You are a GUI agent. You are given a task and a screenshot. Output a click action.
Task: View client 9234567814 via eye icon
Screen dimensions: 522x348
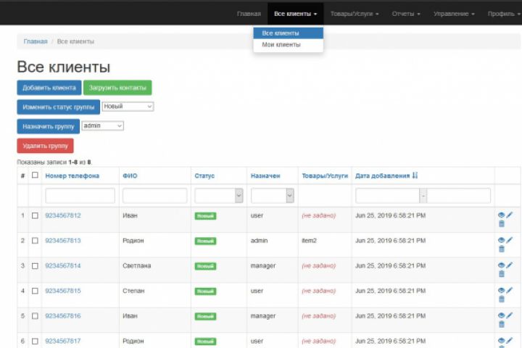pos(501,265)
